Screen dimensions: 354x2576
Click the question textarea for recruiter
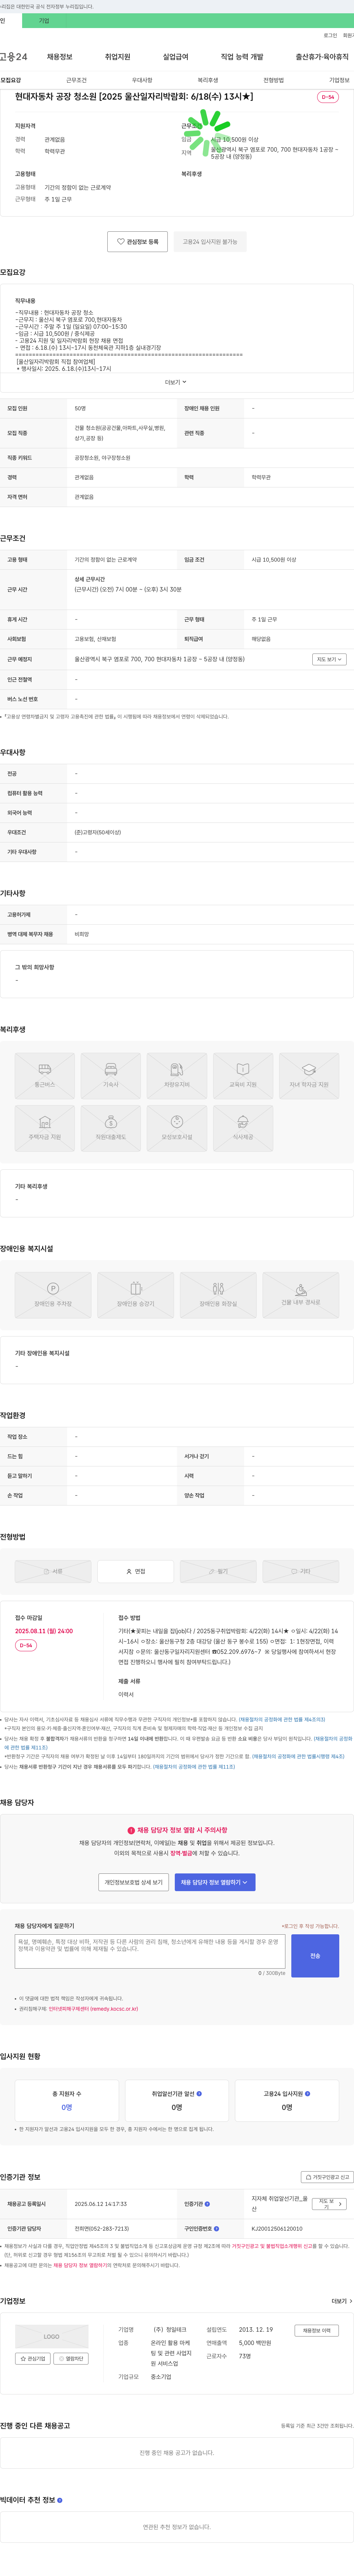150,1951
